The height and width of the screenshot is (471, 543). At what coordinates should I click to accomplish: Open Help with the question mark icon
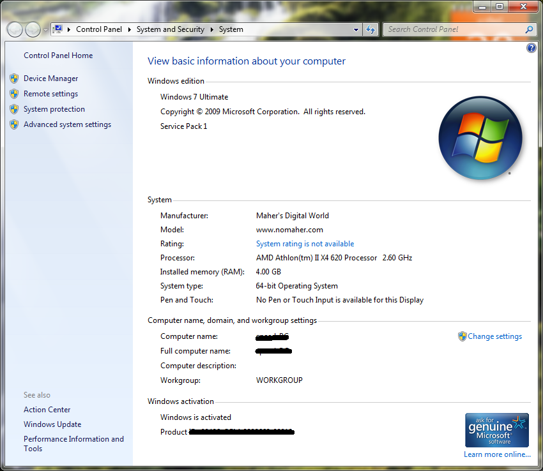click(x=531, y=48)
